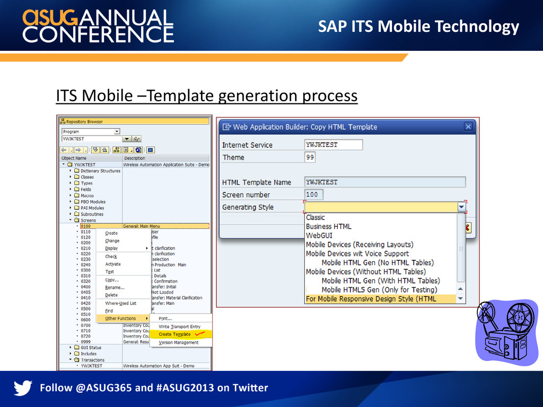Collapse the YWJKTEST root node
This screenshot has height=407, width=543.
pyautogui.click(x=64, y=164)
